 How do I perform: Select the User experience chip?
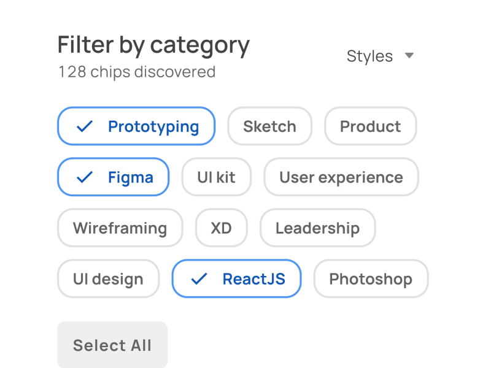[341, 177]
